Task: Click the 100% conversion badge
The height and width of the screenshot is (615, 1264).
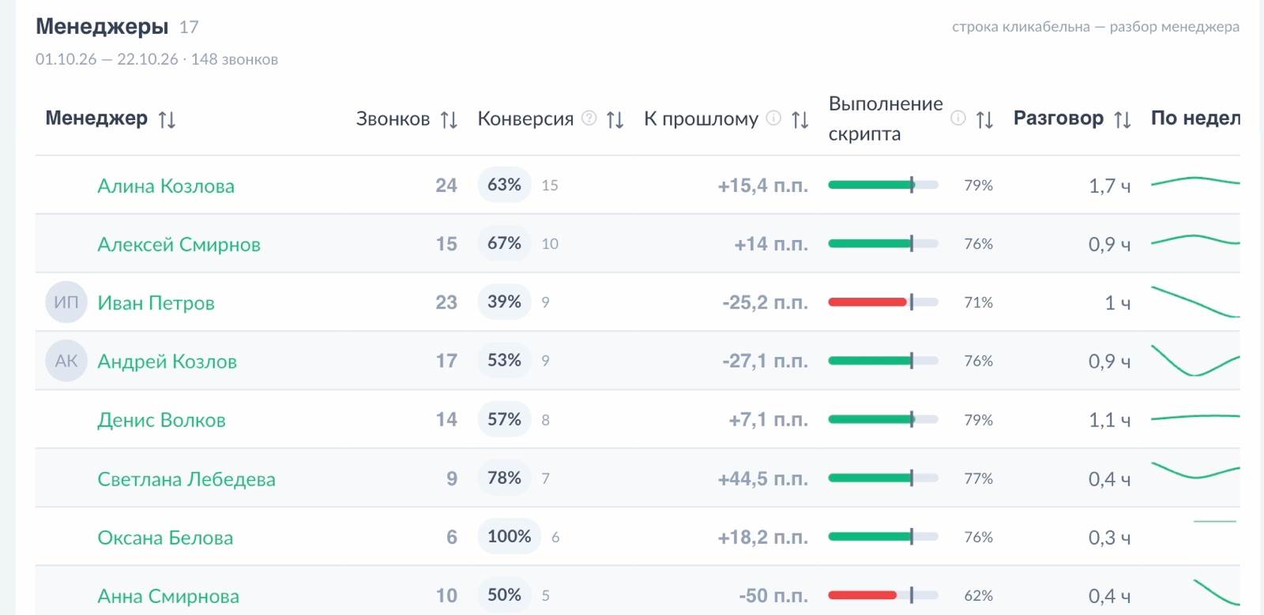Action: point(510,537)
